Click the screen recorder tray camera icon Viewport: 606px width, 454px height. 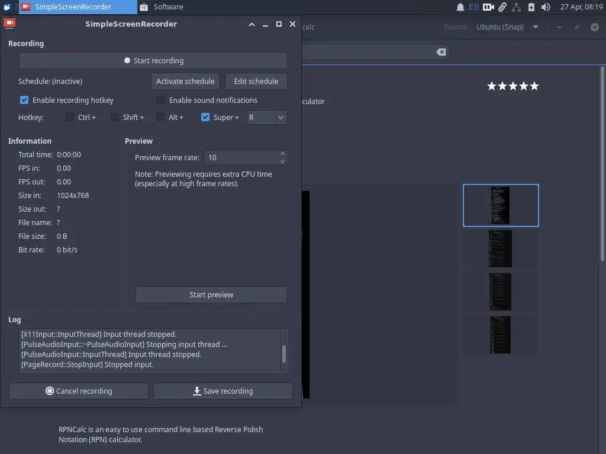coord(488,7)
